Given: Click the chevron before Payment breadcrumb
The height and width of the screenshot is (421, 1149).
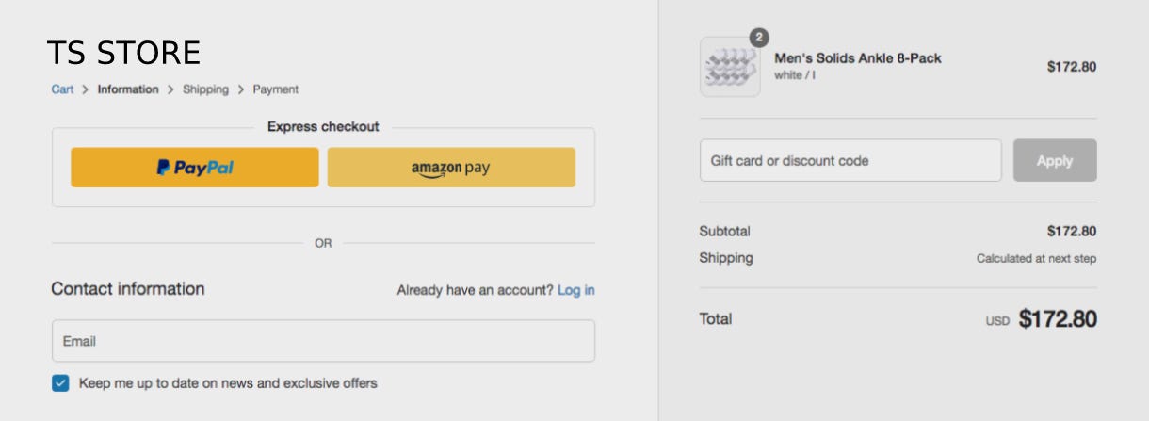Looking at the screenshot, I should point(241,89).
